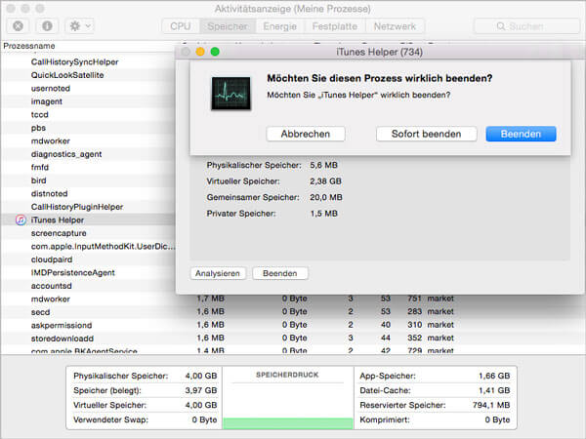Click the Reservierter Speicher 794,1 MB value
Image resolution: width=586 pixels, height=439 pixels.
(x=491, y=405)
